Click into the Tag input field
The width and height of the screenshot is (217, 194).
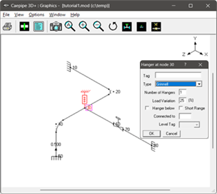(178, 75)
